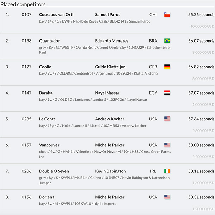The image size is (215, 215).
Task: Click rider Kevin Babington
Action: pyautogui.click(x=110, y=171)
